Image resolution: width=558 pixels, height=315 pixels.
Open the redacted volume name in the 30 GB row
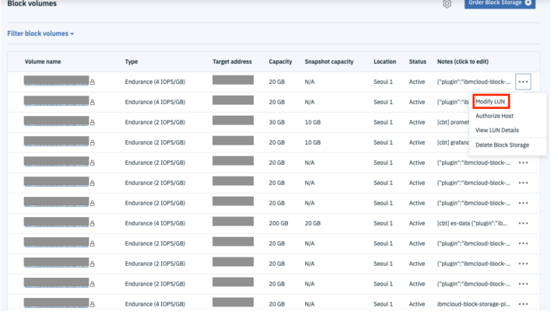pyautogui.click(x=56, y=121)
